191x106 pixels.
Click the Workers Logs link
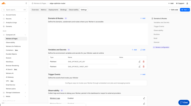coord(55,98)
